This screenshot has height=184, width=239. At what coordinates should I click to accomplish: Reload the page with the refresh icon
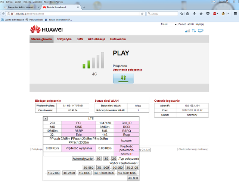[x=142, y=14]
